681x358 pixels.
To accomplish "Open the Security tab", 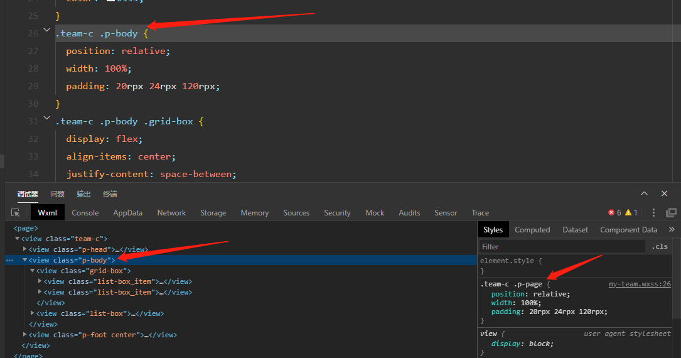I will click(337, 212).
